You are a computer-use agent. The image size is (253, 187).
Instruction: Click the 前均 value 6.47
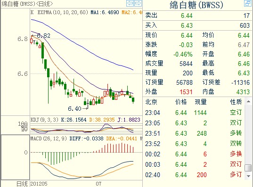pos(244,45)
